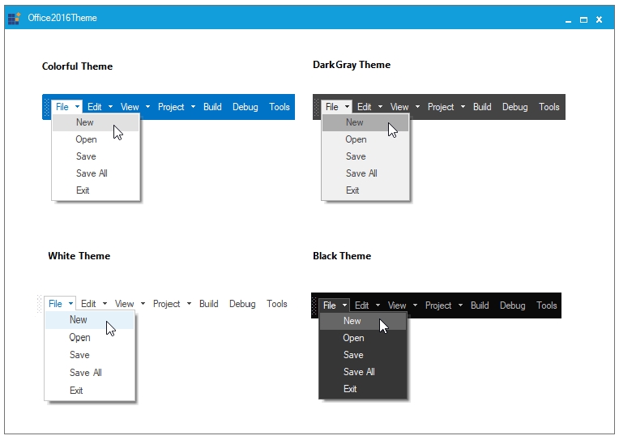Image resolution: width=619 pixels, height=440 pixels.
Task: Choose Save in Black Theme File menu
Action: tap(353, 355)
